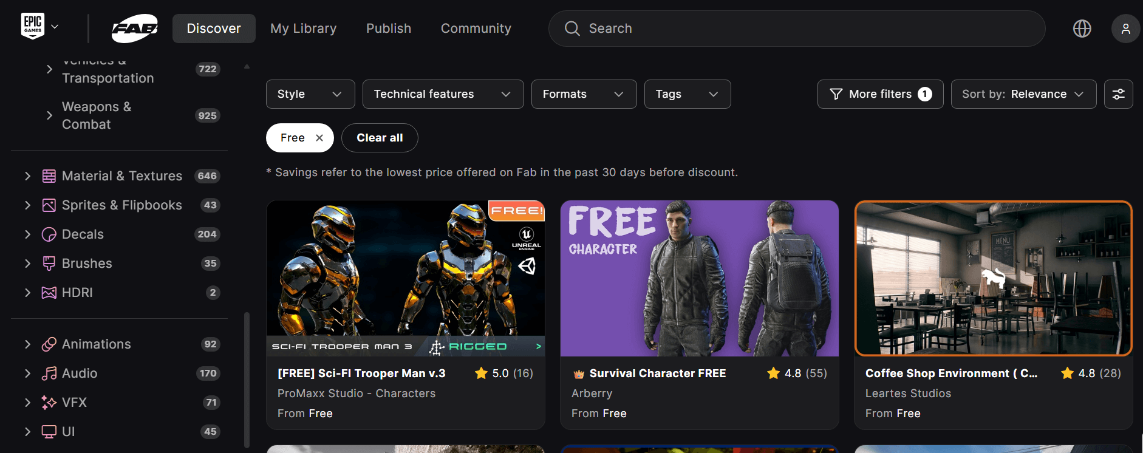Click the sidebar vertical scrollbar

click(x=247, y=376)
